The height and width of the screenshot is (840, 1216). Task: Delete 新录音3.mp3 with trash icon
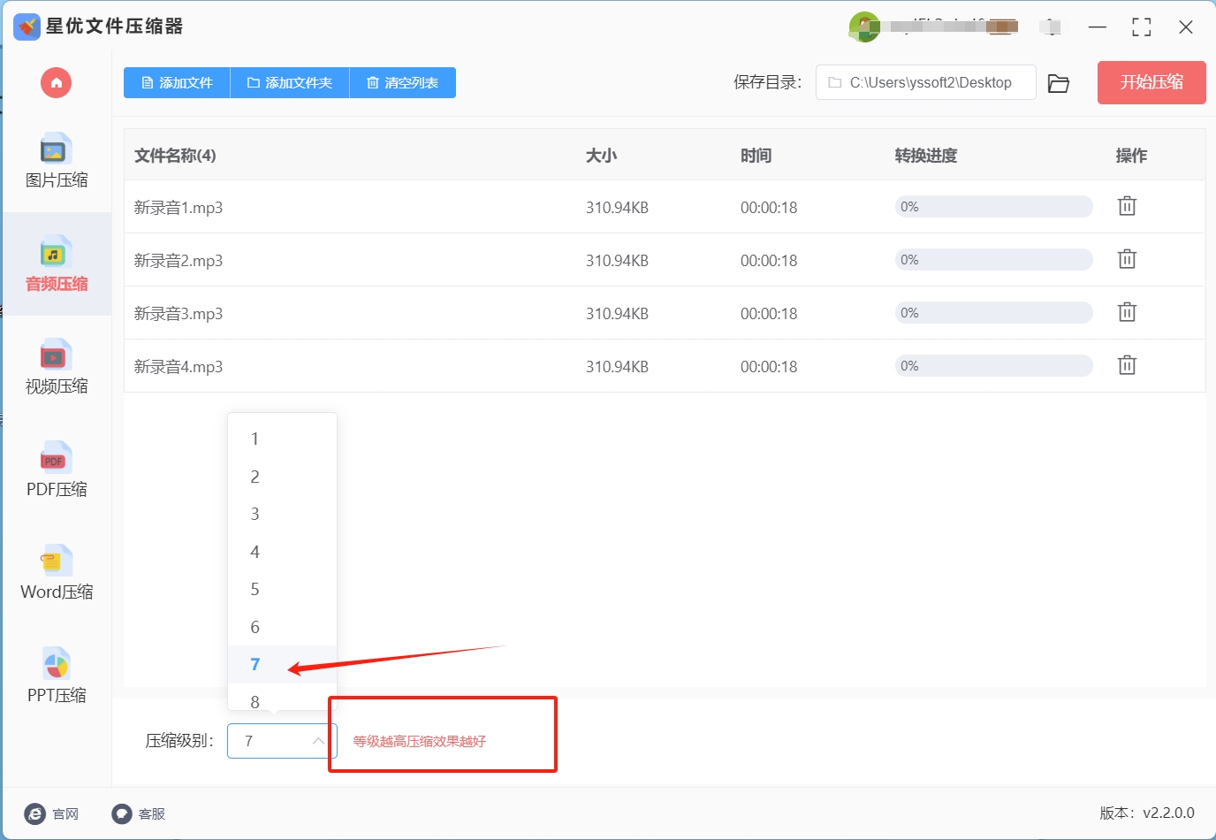click(x=1127, y=312)
